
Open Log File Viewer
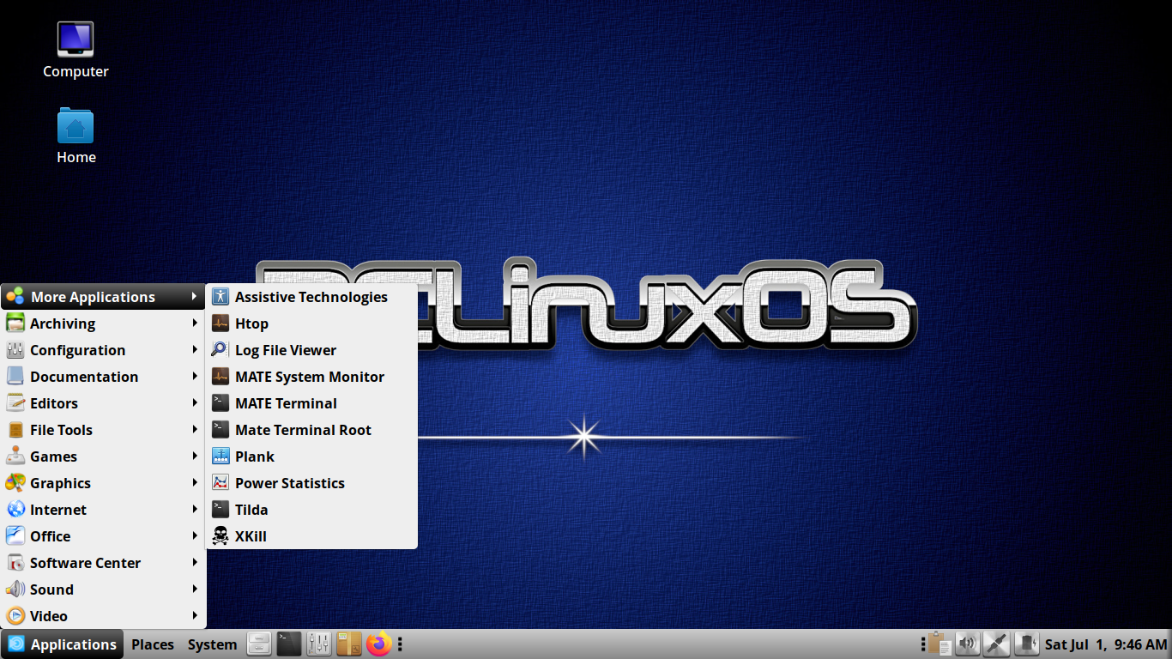[311, 350]
